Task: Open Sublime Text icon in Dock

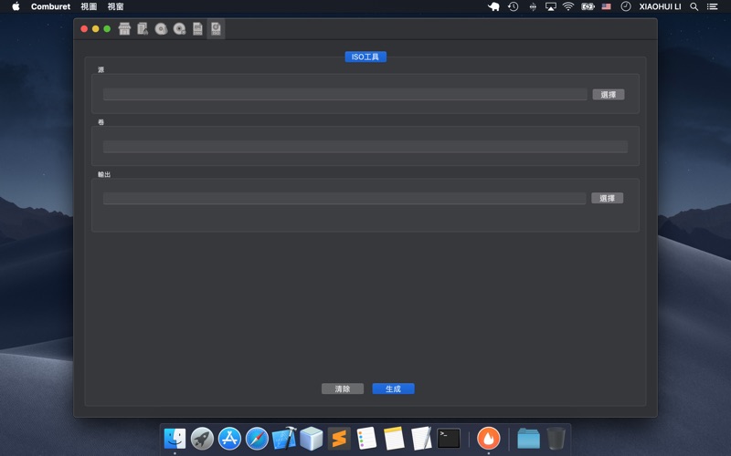Action: pos(339,439)
